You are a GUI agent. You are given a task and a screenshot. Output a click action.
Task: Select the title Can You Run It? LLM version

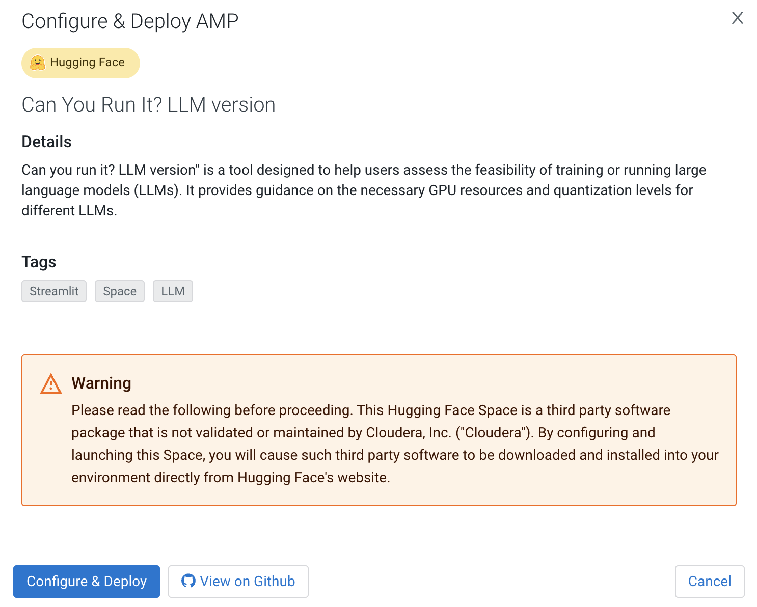coord(148,104)
